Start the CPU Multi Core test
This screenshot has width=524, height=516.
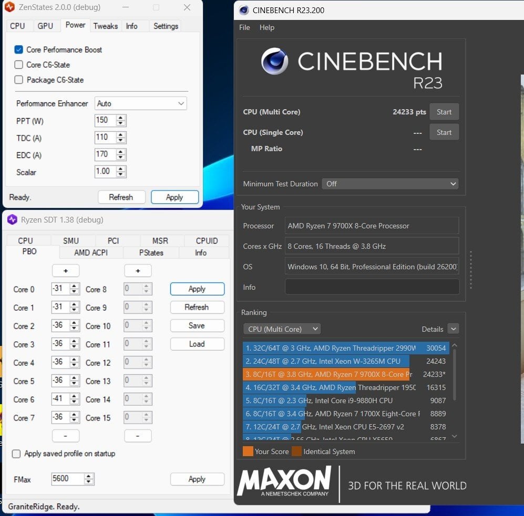tap(444, 112)
